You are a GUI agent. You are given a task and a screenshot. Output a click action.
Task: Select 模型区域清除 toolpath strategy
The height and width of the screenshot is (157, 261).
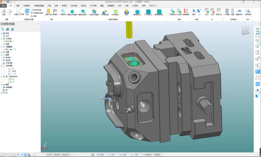tap(72, 12)
